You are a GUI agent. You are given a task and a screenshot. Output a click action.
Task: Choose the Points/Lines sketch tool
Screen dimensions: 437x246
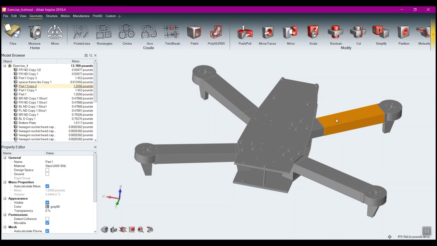82,35
